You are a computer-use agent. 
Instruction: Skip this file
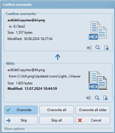tap(21, 120)
